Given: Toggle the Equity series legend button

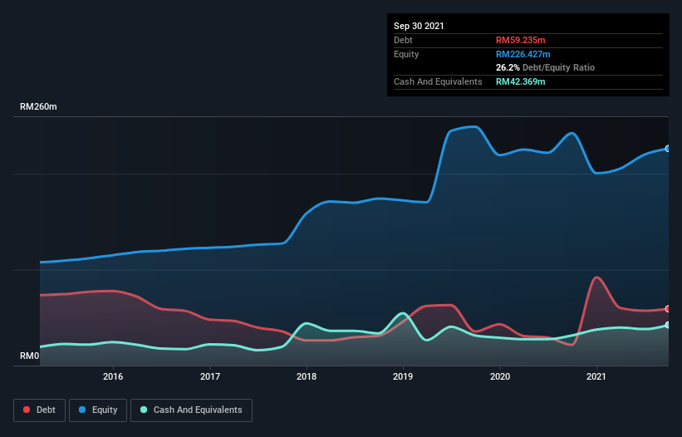Looking at the screenshot, I should (98, 410).
